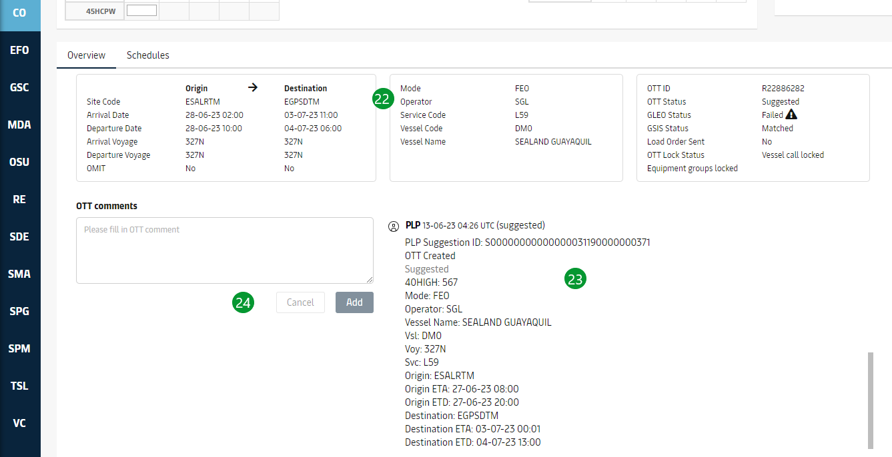Open the OSU sidebar item
Image resolution: width=892 pixels, height=457 pixels.
coord(20,162)
